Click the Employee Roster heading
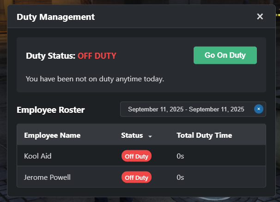The image size is (280, 202). pos(51,110)
